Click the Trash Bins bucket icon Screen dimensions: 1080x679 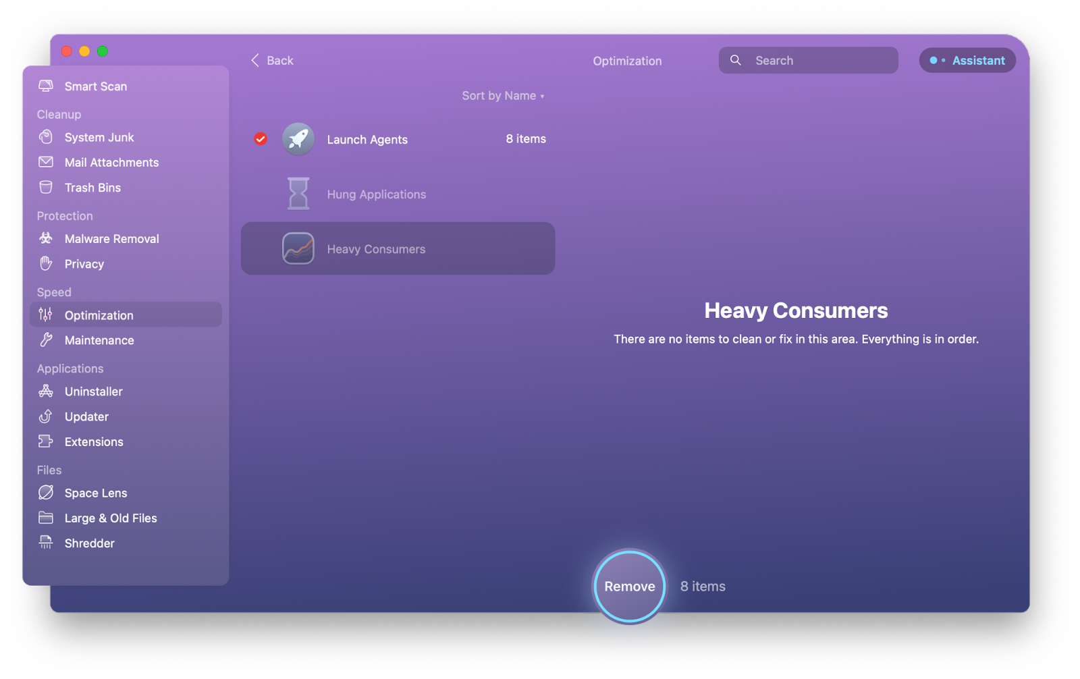click(46, 188)
